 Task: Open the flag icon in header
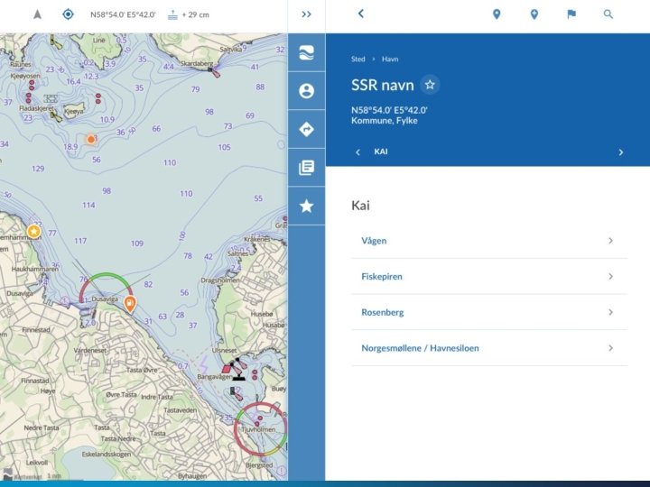pyautogui.click(x=571, y=14)
